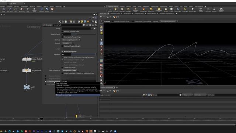The height and width of the screenshot is (133, 236).
Task: Click the parameter search magnifier icon
Action: click(90, 25)
